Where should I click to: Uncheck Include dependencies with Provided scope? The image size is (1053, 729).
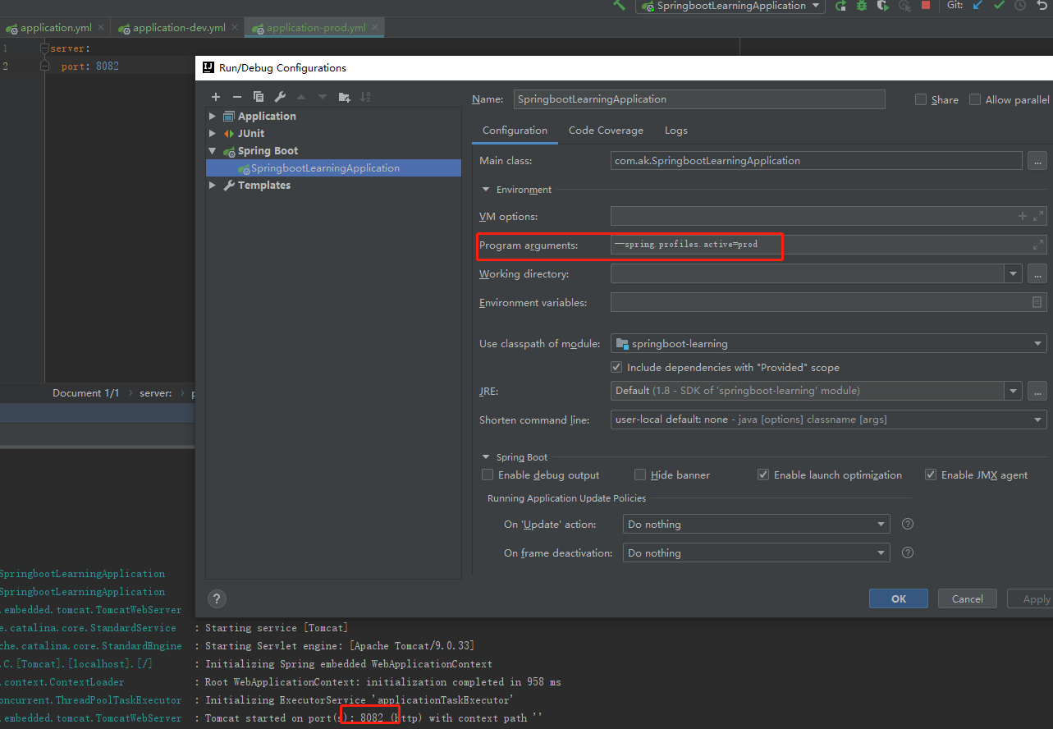(x=616, y=367)
